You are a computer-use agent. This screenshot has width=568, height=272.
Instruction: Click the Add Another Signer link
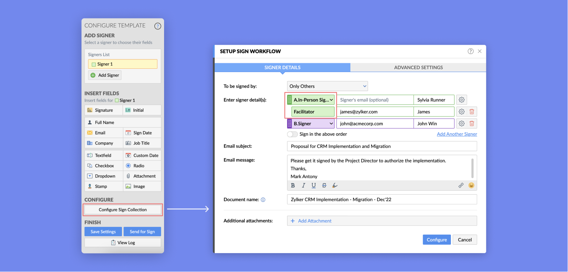(x=457, y=134)
